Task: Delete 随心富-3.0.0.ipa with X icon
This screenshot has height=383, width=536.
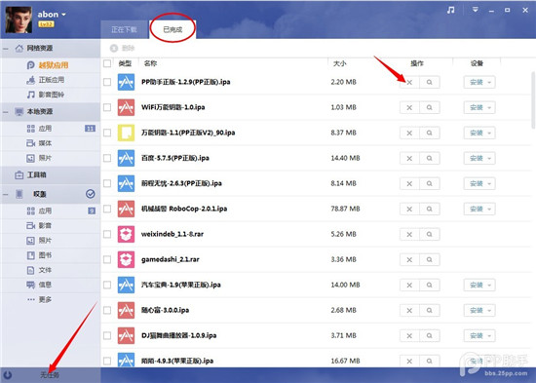Action: (x=409, y=311)
